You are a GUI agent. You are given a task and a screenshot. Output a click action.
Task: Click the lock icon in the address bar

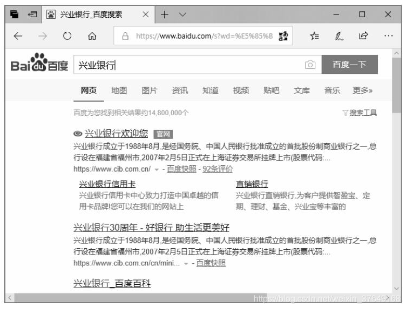125,36
